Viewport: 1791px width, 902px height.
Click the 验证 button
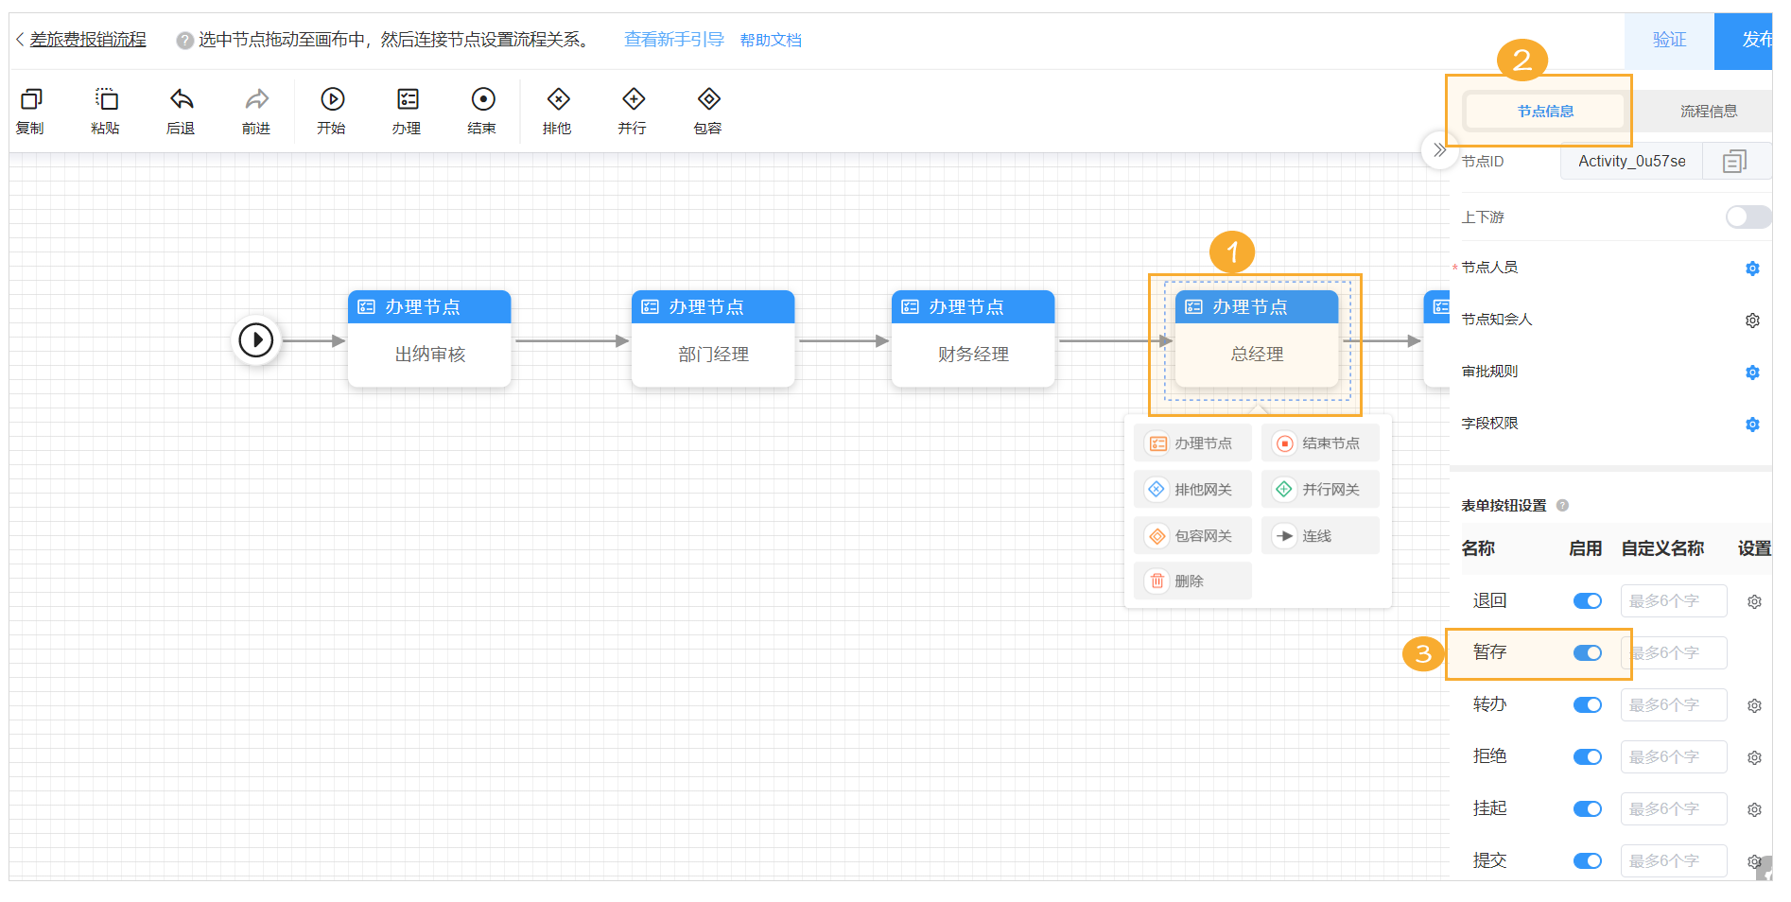coord(1669,40)
